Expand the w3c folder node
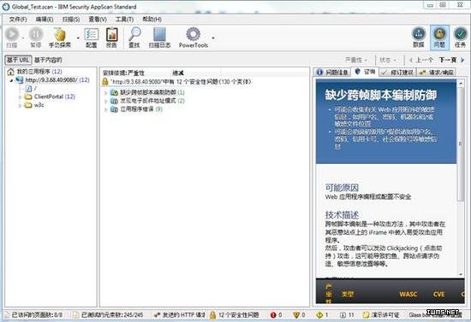 [20, 105]
